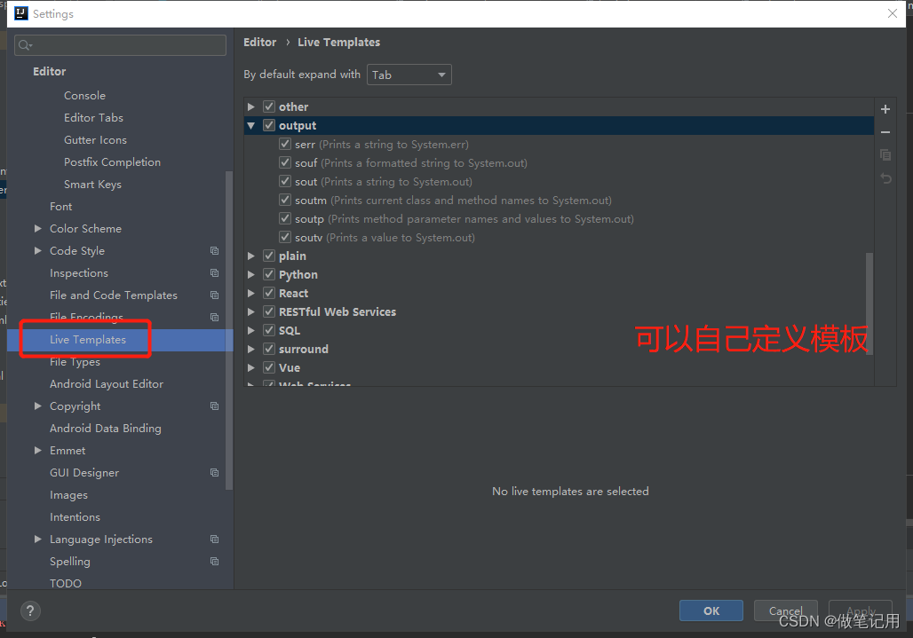Viewport: 913px width, 638px height.
Task: Click into the settings search field
Action: tap(120, 44)
